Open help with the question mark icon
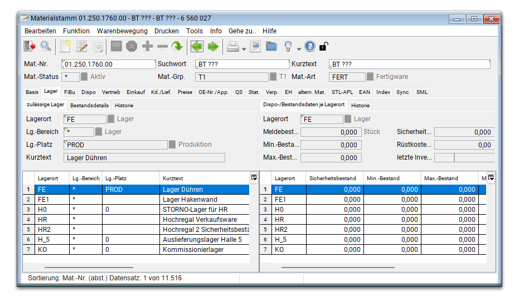This screenshot has height=307, width=519. tap(310, 47)
